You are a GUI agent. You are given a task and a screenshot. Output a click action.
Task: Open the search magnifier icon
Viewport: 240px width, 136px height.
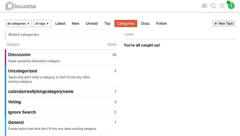(x=213, y=6)
